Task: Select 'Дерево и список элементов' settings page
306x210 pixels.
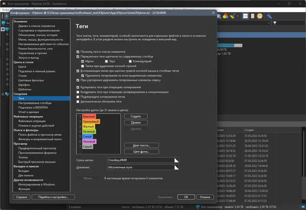Action: pos(37,26)
